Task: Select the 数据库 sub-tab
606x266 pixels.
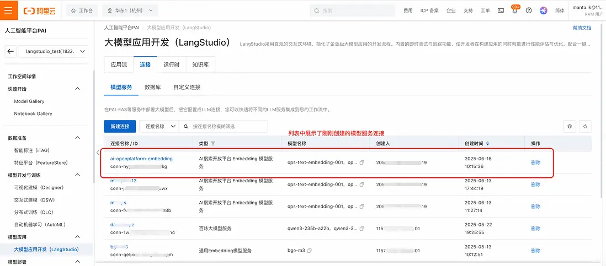Action: pyautogui.click(x=153, y=87)
